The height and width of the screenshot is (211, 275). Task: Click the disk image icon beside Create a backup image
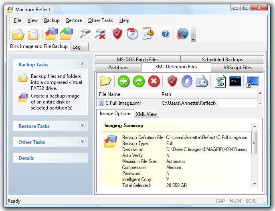coord(23,98)
